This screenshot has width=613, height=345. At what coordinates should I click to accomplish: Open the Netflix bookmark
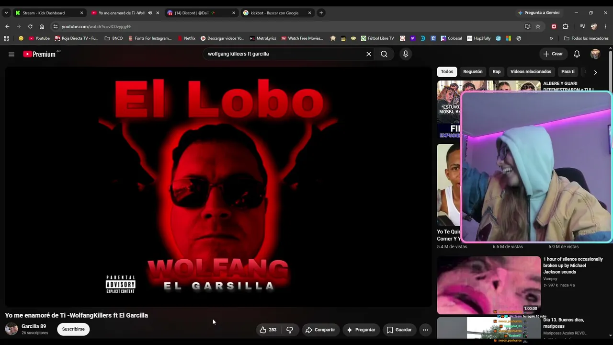pyautogui.click(x=186, y=38)
